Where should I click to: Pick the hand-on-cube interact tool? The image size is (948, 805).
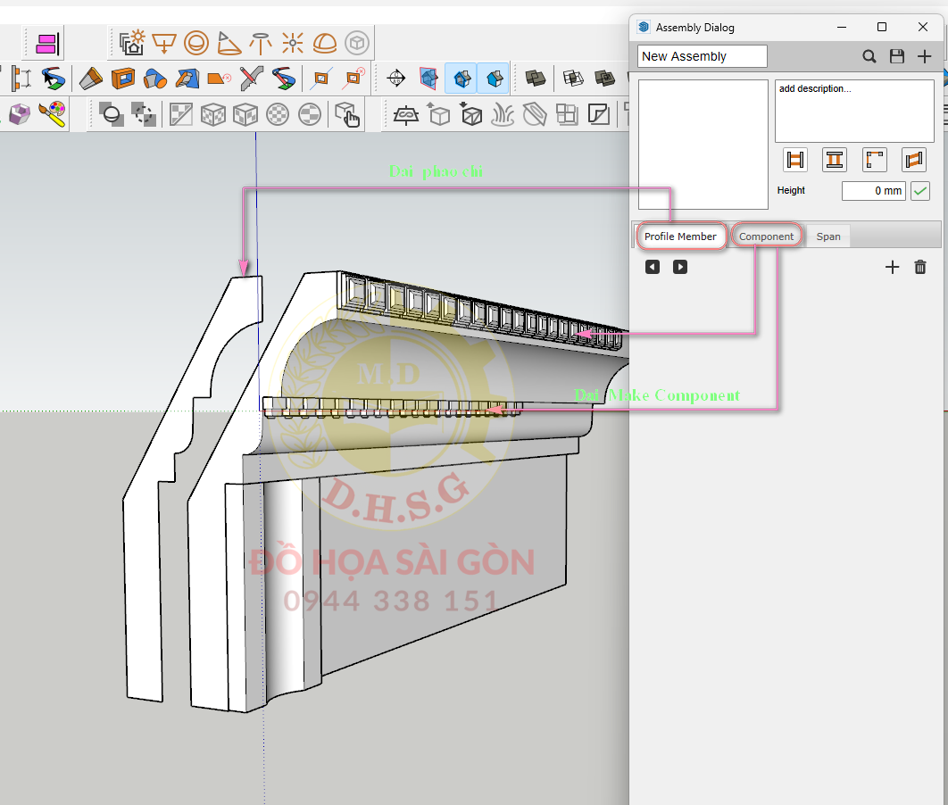click(x=345, y=114)
